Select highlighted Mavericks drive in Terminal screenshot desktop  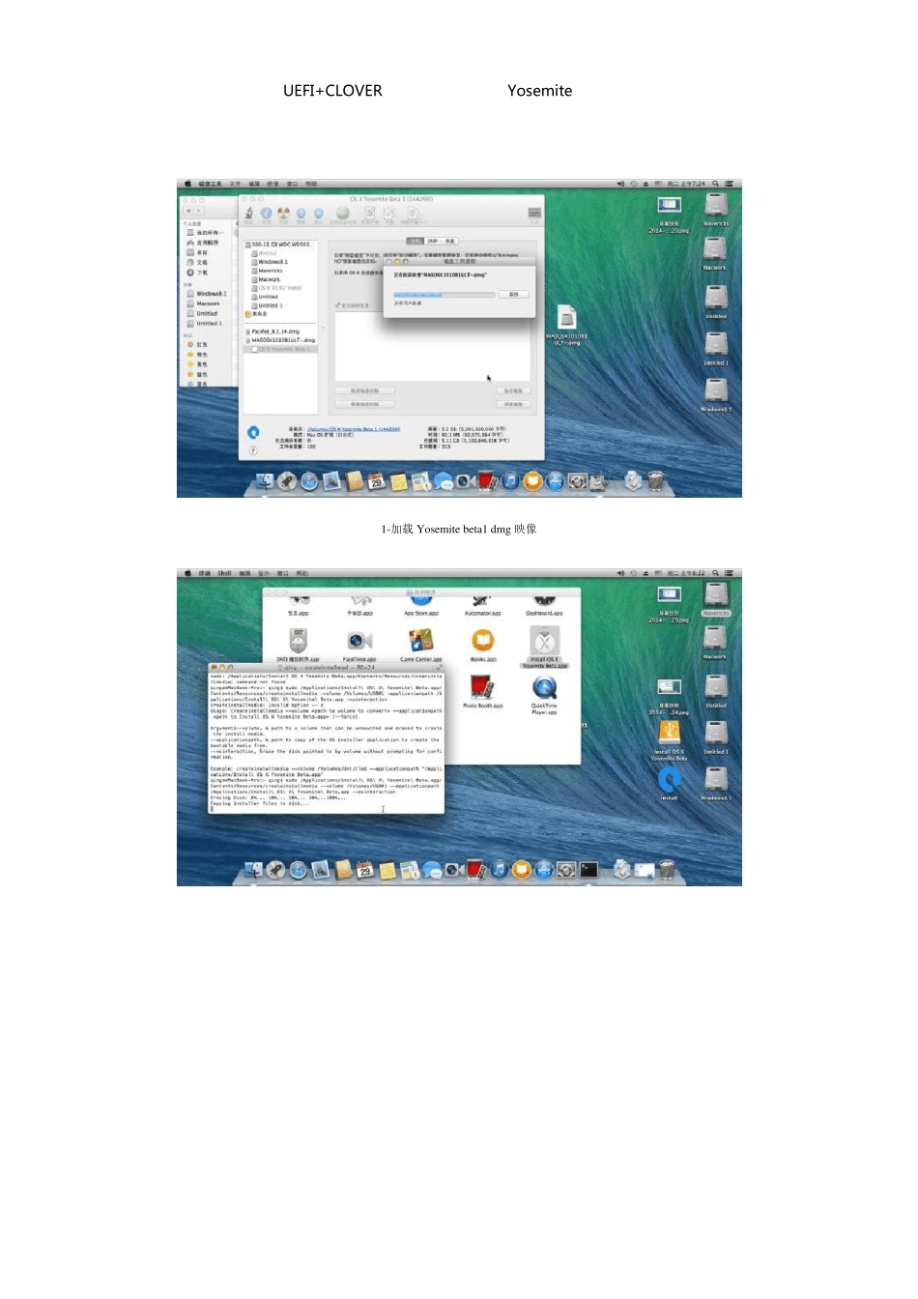[716, 600]
